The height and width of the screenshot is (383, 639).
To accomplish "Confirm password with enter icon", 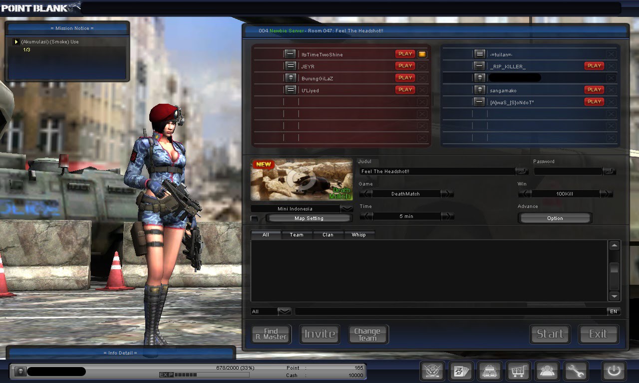I will 610,171.
